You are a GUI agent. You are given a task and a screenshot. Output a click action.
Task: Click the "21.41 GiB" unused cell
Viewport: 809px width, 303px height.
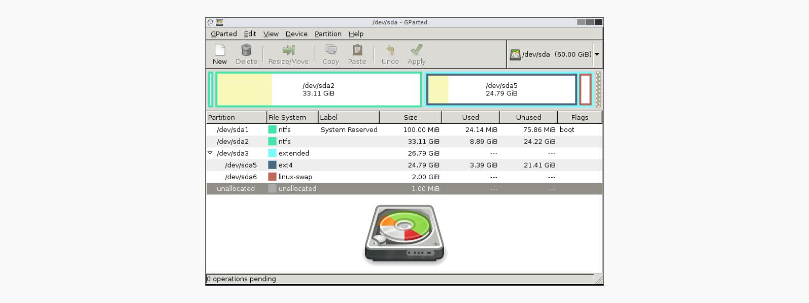pyautogui.click(x=540, y=165)
